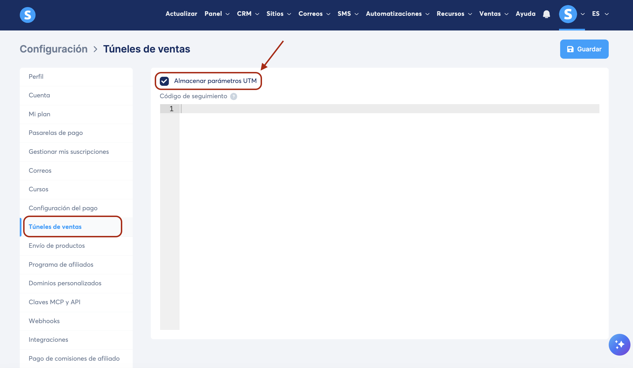
Task: Go to Claves MCP y API settings
Action: (x=54, y=302)
